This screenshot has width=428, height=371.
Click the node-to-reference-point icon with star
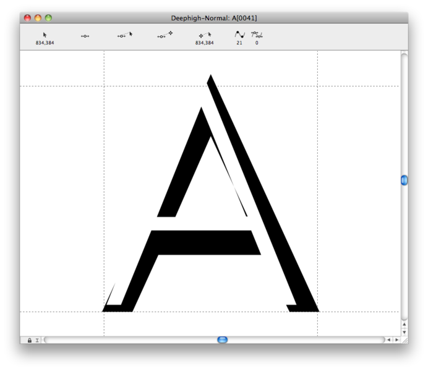165,35
